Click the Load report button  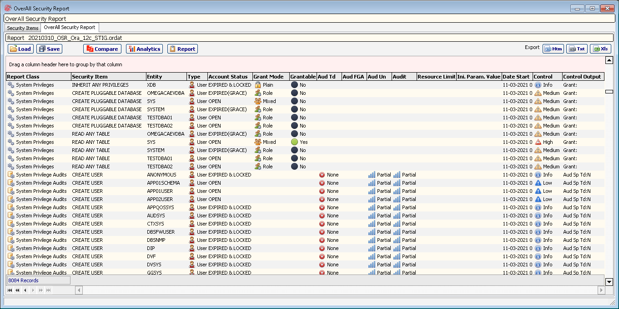click(x=20, y=49)
